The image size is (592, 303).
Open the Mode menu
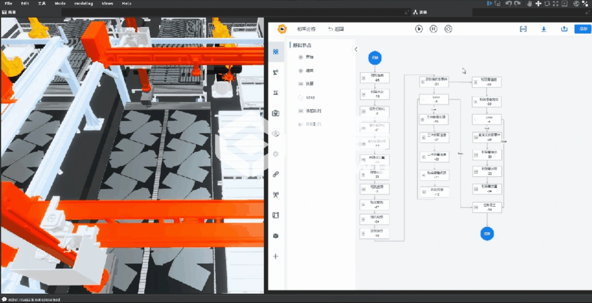pos(60,3)
